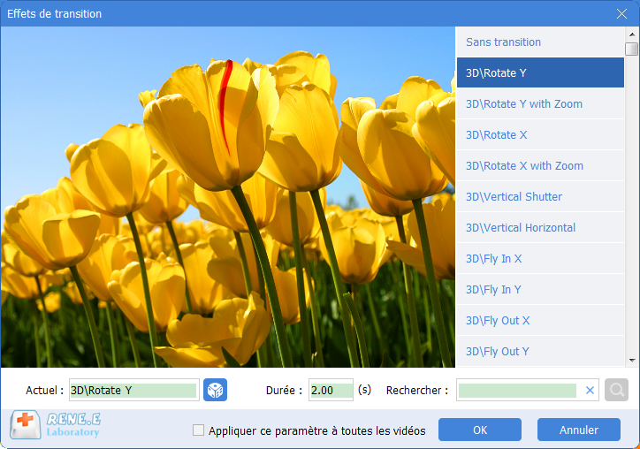Close the Effets de transition dialog

click(621, 13)
